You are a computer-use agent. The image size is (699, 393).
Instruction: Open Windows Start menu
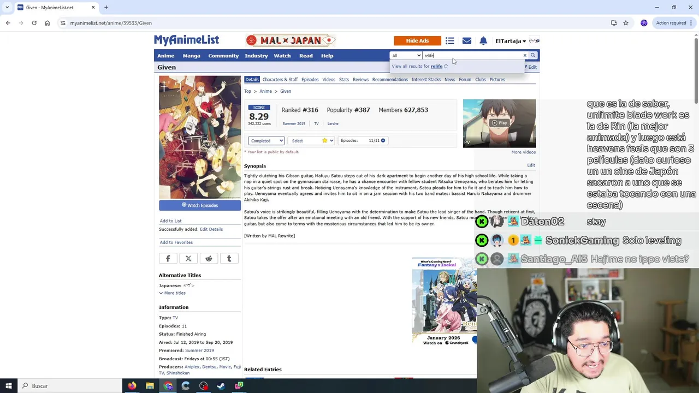(9, 386)
